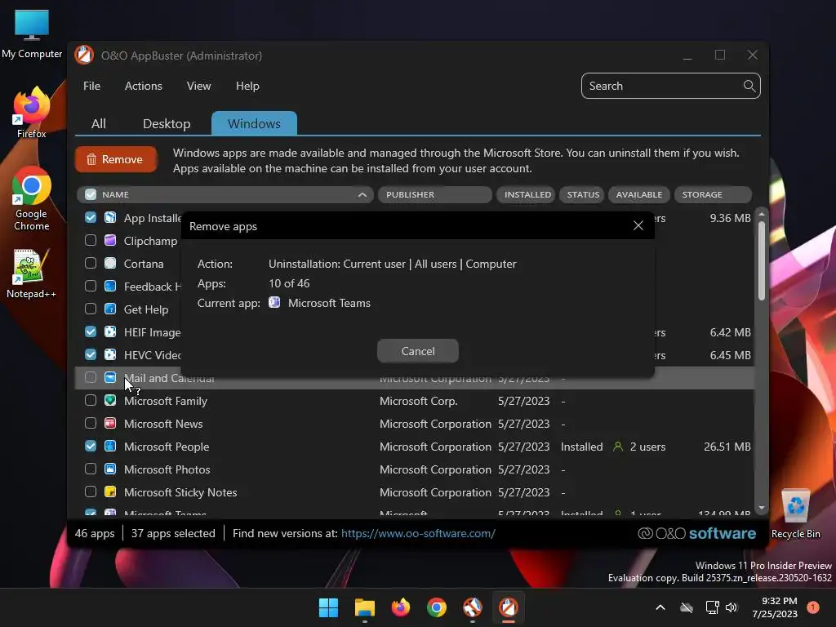
Task: Open File Explorer from taskbar
Action: coord(365,607)
